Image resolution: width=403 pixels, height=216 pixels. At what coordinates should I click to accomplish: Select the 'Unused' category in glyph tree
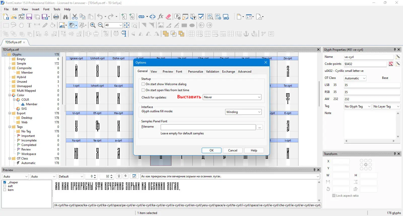[x=22, y=82]
